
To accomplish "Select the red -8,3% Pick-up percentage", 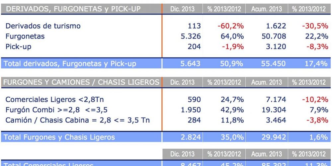I will (316, 46).
